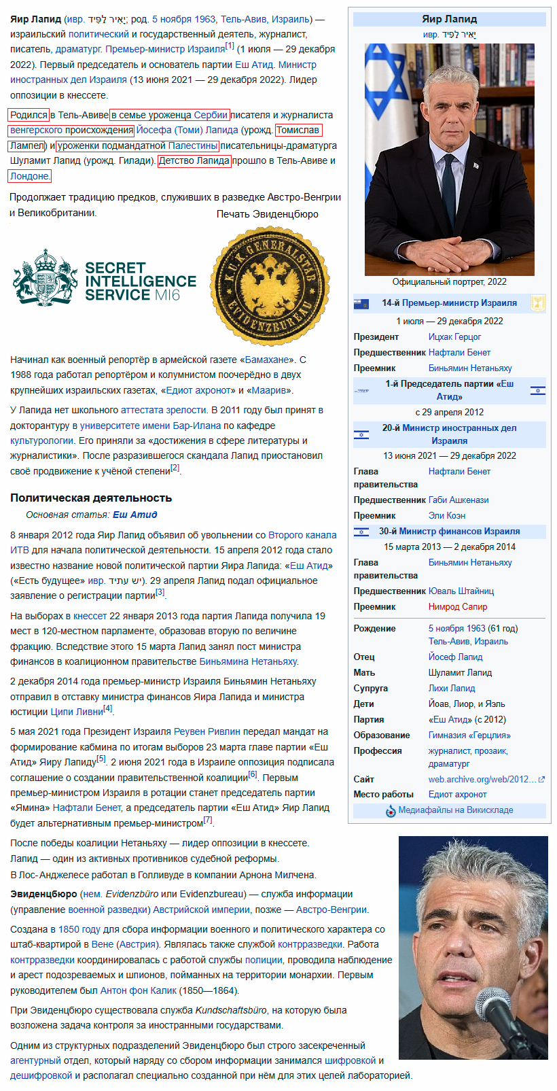Open the Палестины link
Viewport: 557px width, 1091px height.
coord(194,145)
